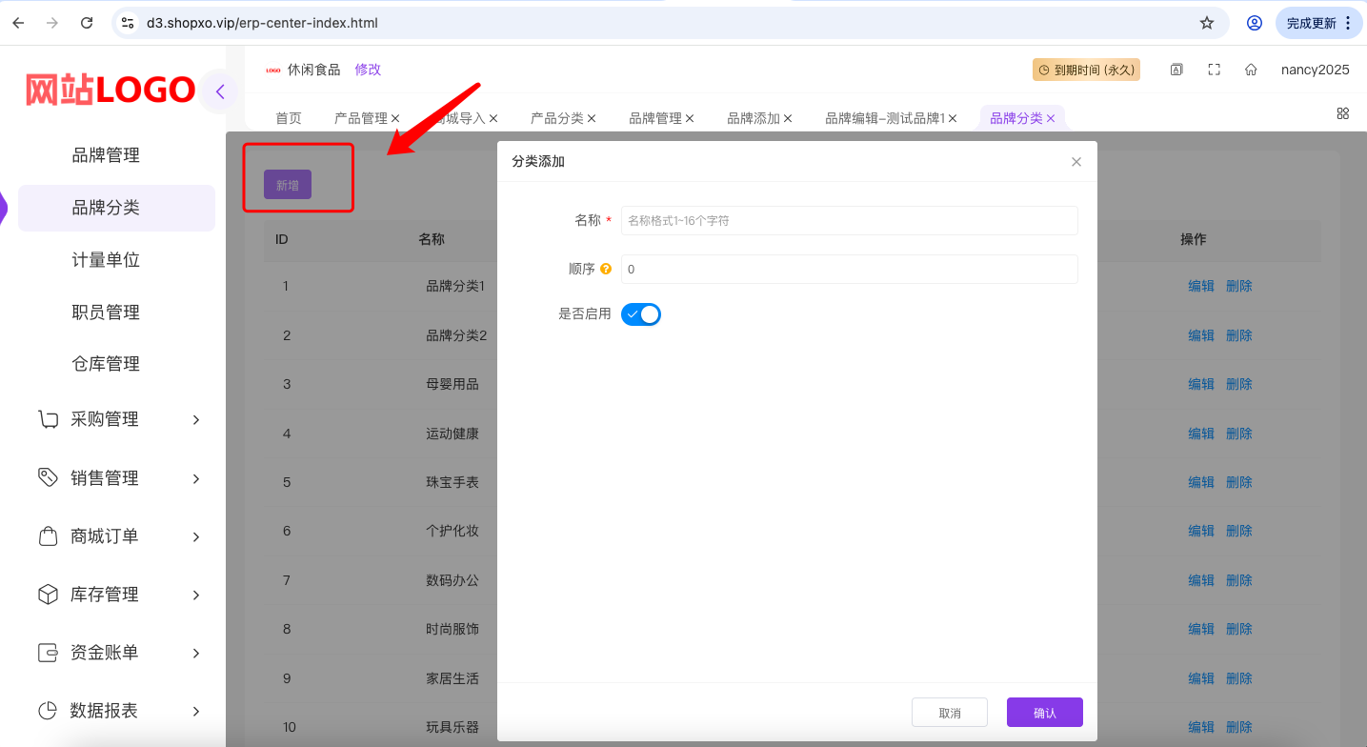Go back with the browser back arrow
The height and width of the screenshot is (747, 1367).
(x=19, y=23)
